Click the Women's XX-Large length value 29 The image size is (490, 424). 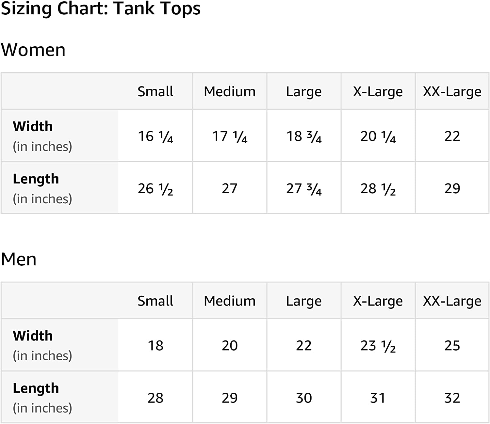tap(452, 189)
